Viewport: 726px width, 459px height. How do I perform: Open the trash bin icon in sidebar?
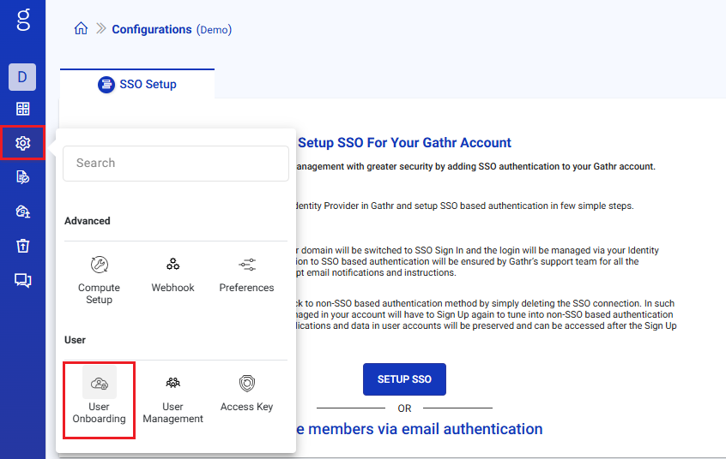23,246
